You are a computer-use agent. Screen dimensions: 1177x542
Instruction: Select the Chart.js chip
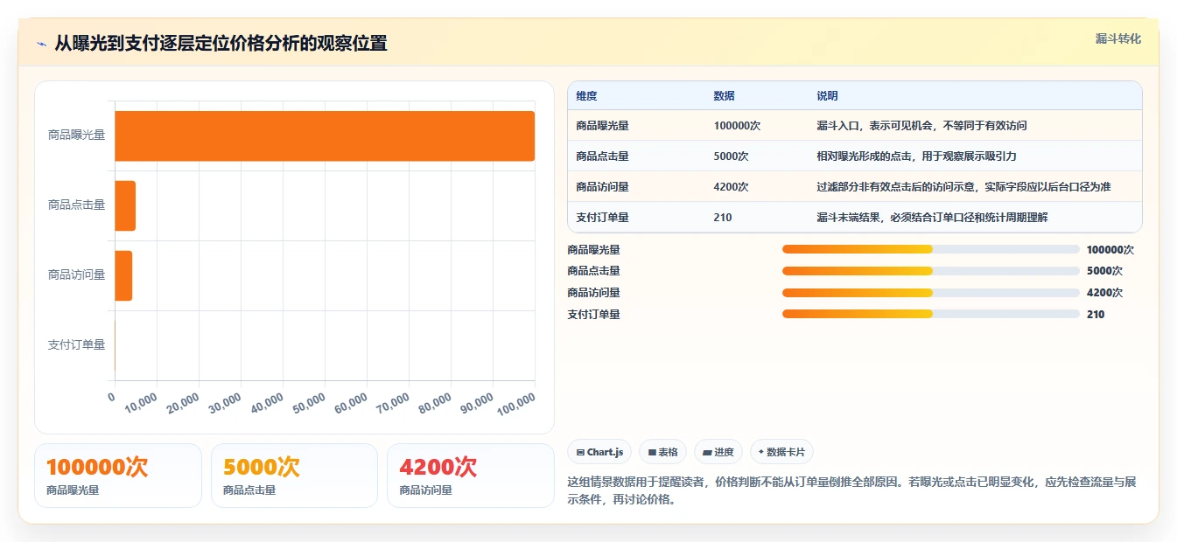click(x=599, y=452)
